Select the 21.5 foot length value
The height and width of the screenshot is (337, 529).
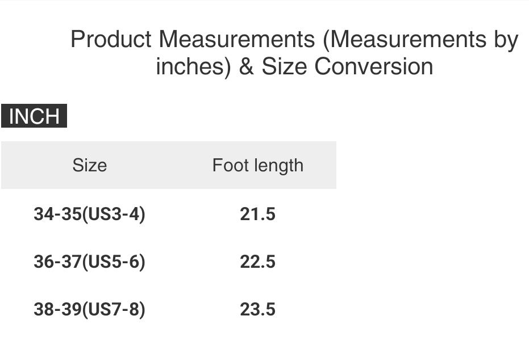(x=257, y=214)
